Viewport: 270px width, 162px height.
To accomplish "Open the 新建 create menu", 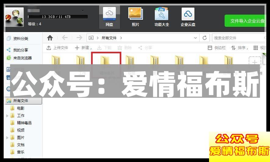I will click(83, 48).
